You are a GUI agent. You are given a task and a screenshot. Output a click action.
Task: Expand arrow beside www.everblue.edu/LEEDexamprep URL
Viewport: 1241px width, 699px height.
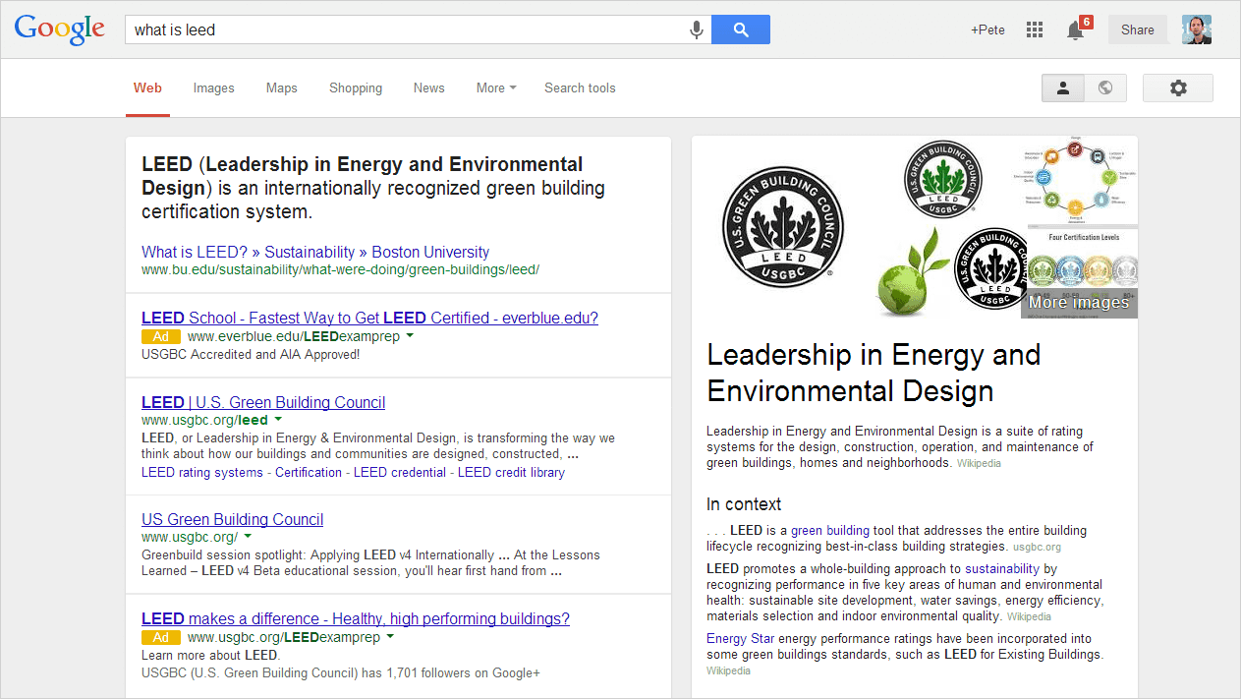(x=410, y=336)
